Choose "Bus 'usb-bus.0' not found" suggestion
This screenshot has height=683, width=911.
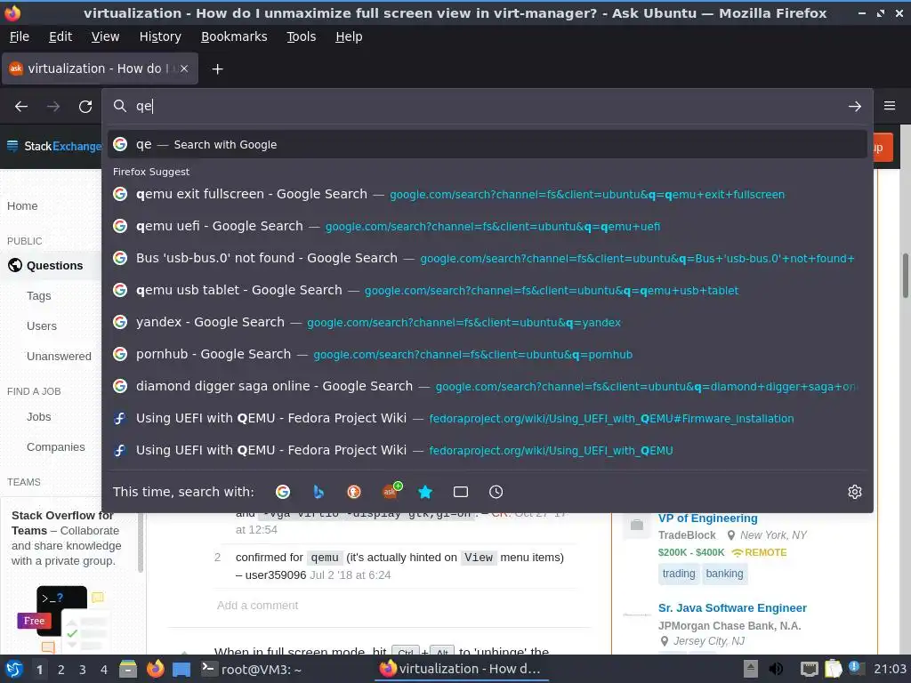[x=487, y=258]
